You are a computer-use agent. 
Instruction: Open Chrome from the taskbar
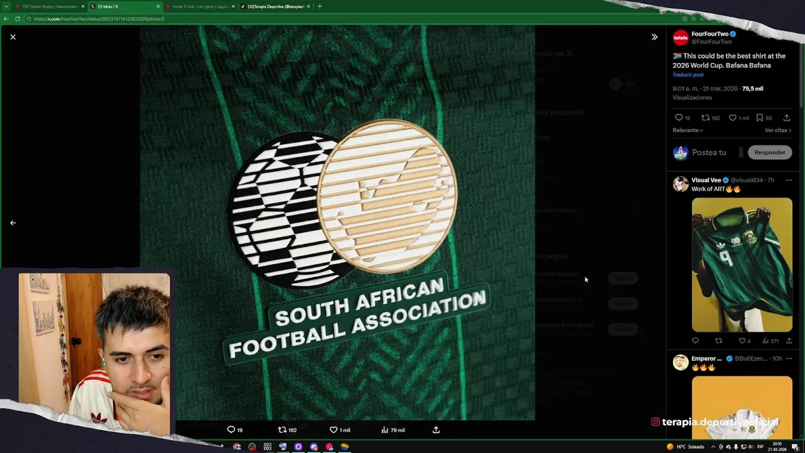236,447
